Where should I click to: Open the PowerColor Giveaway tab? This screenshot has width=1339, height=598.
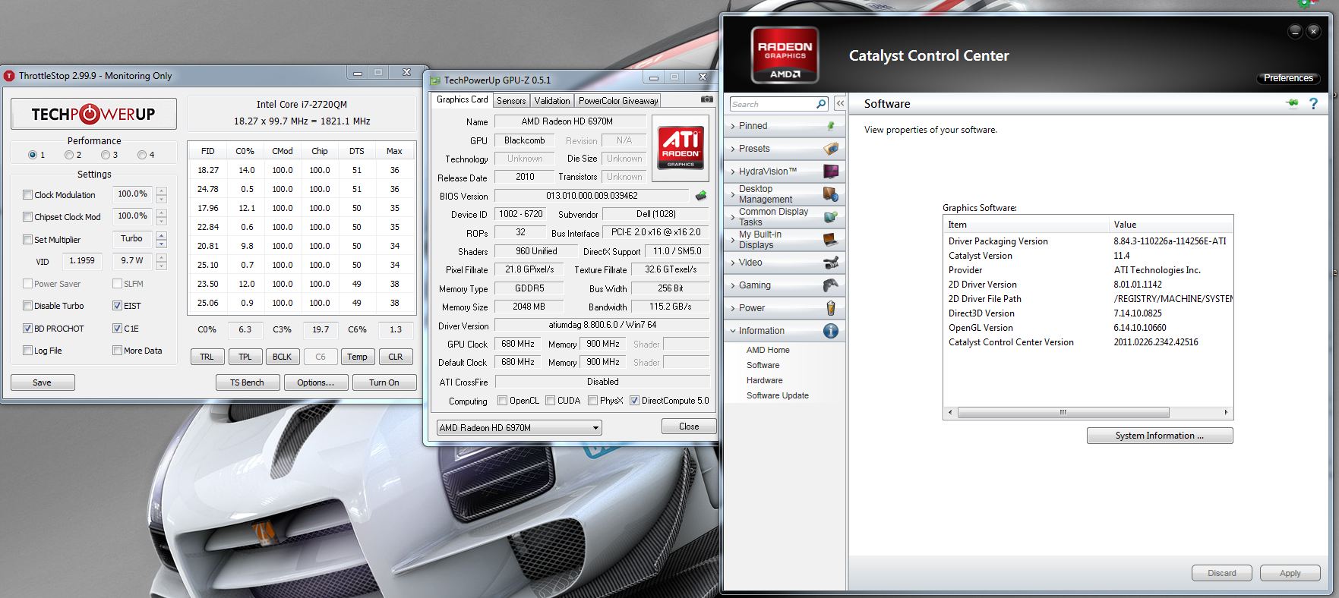point(618,101)
